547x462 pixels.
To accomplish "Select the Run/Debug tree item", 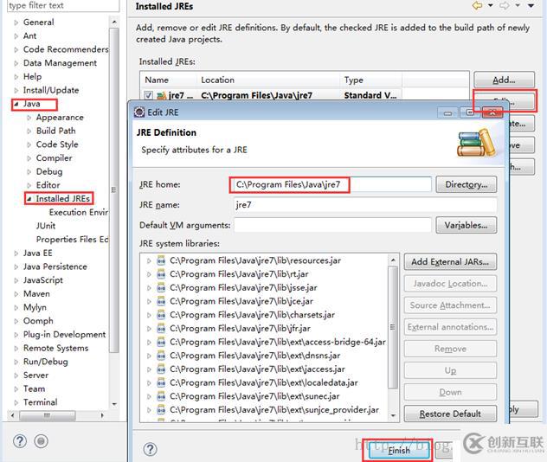I will click(x=45, y=362).
